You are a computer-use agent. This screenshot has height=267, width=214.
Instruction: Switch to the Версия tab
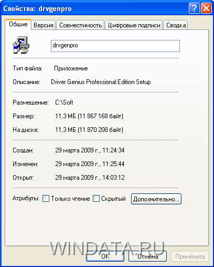coord(44,25)
